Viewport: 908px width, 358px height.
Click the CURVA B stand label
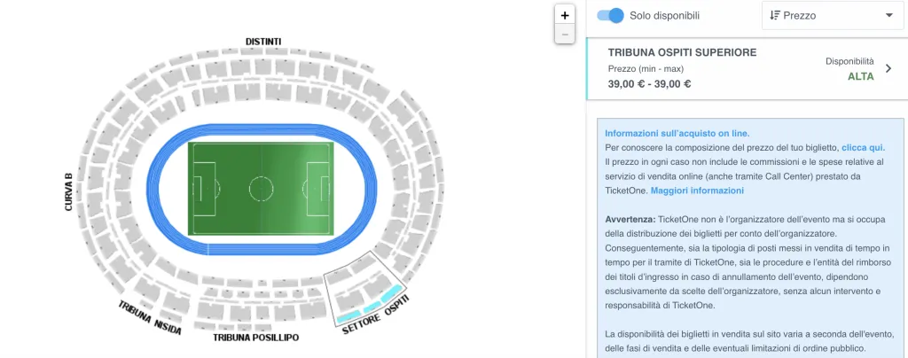pos(69,191)
